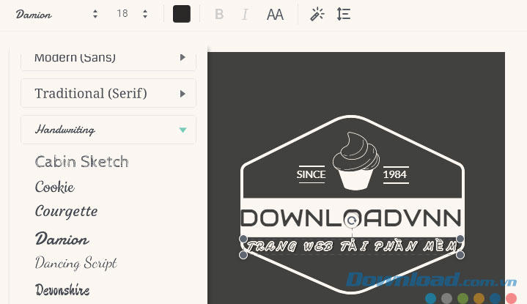Open the dark text color swatch

pos(182,15)
